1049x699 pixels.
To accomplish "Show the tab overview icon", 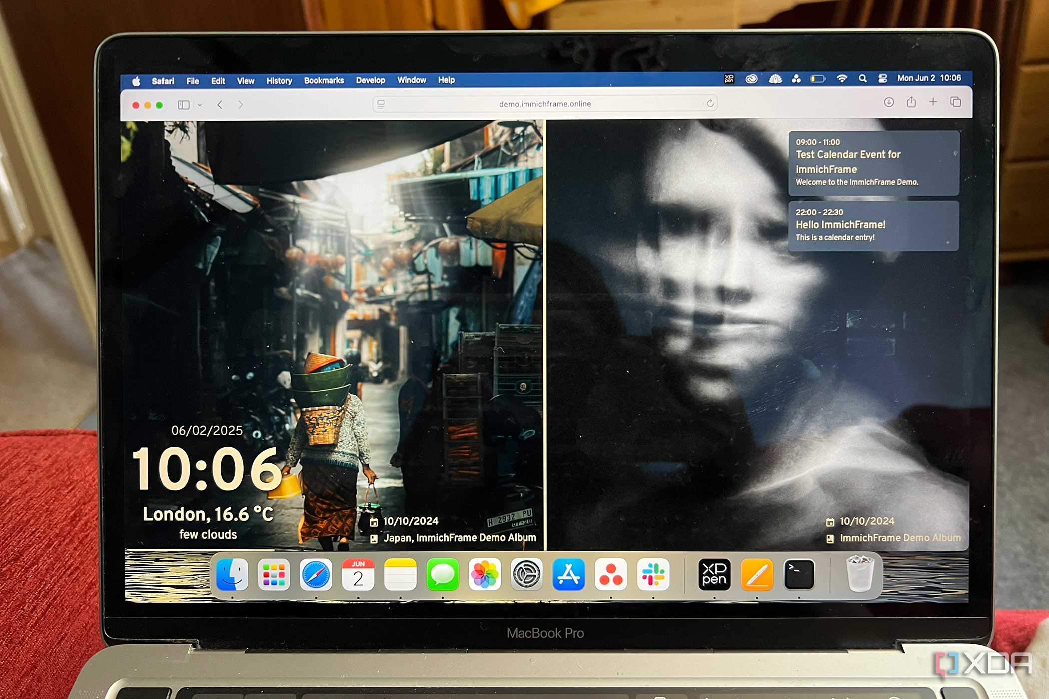I will (x=955, y=102).
